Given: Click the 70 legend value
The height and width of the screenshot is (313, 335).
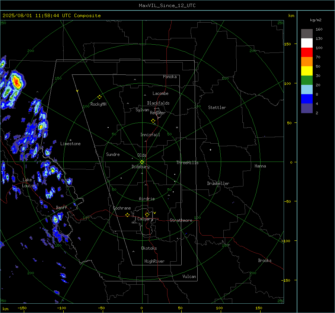Looking at the screenshot, I should coord(318,57).
